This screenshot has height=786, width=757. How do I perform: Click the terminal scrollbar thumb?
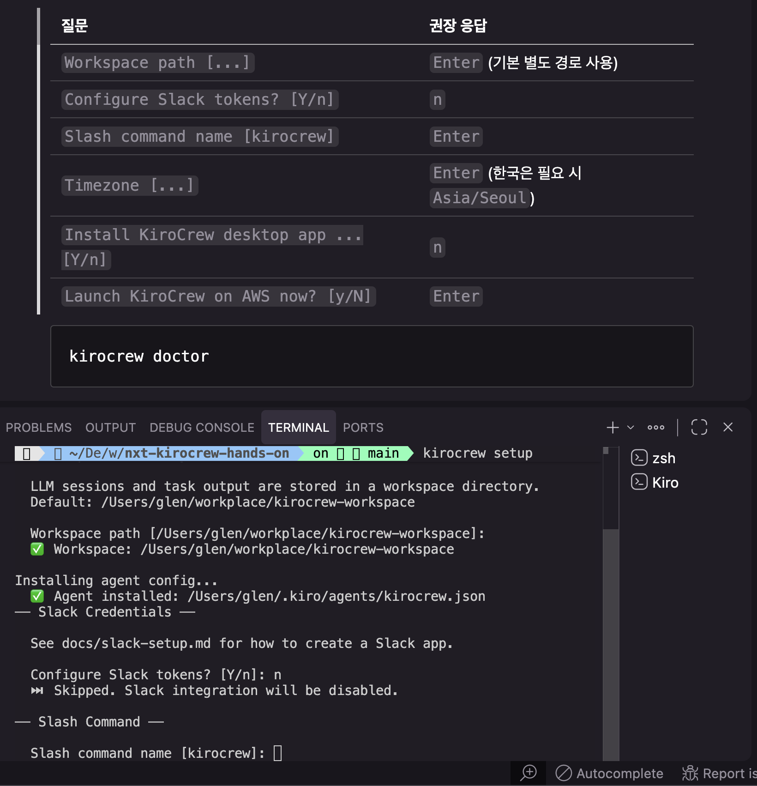point(611,644)
